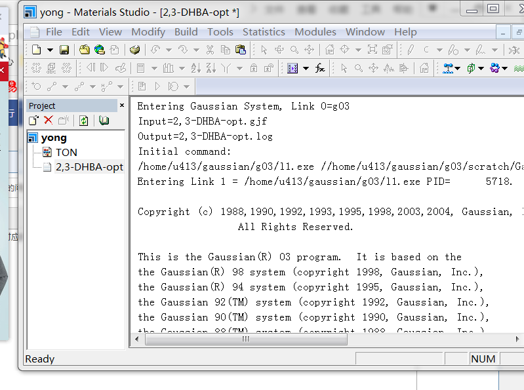
Task: Close the Project panel
Action: (122, 106)
